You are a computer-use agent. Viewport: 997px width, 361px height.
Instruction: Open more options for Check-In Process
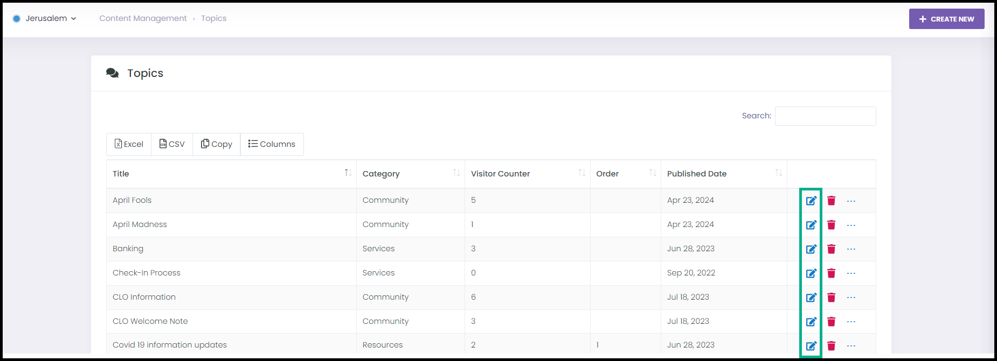851,273
